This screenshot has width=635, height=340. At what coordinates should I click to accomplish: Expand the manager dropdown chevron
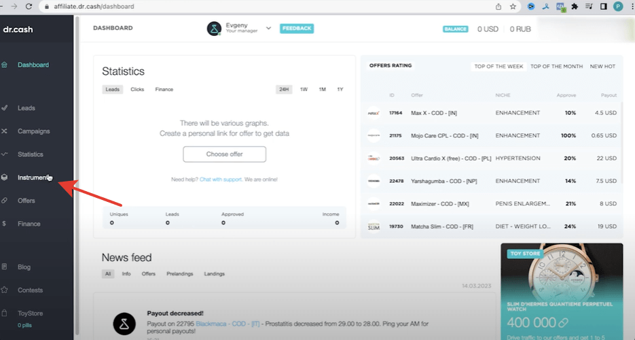click(x=268, y=29)
